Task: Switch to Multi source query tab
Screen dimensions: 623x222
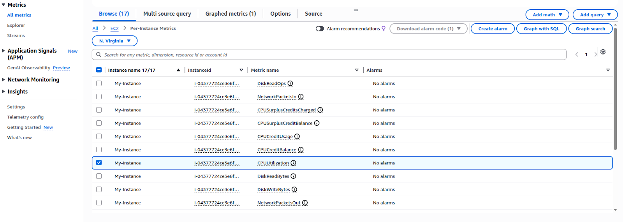Action: click(x=167, y=14)
